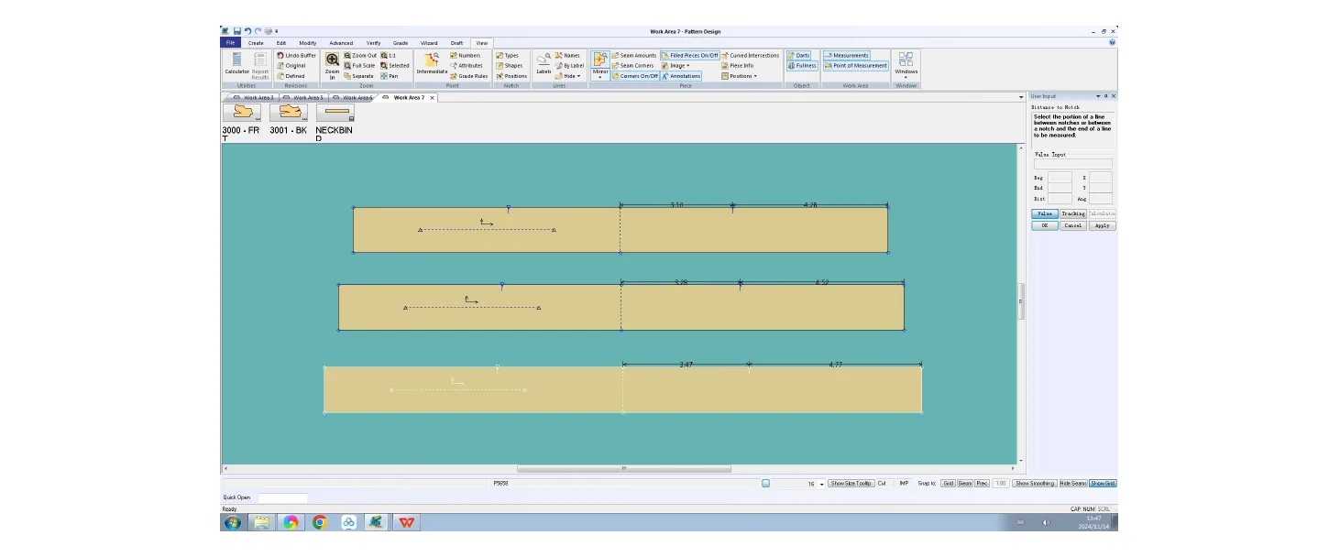This screenshot has width=1340, height=557.
Task: Toggle Fullness display
Action: 802,66
